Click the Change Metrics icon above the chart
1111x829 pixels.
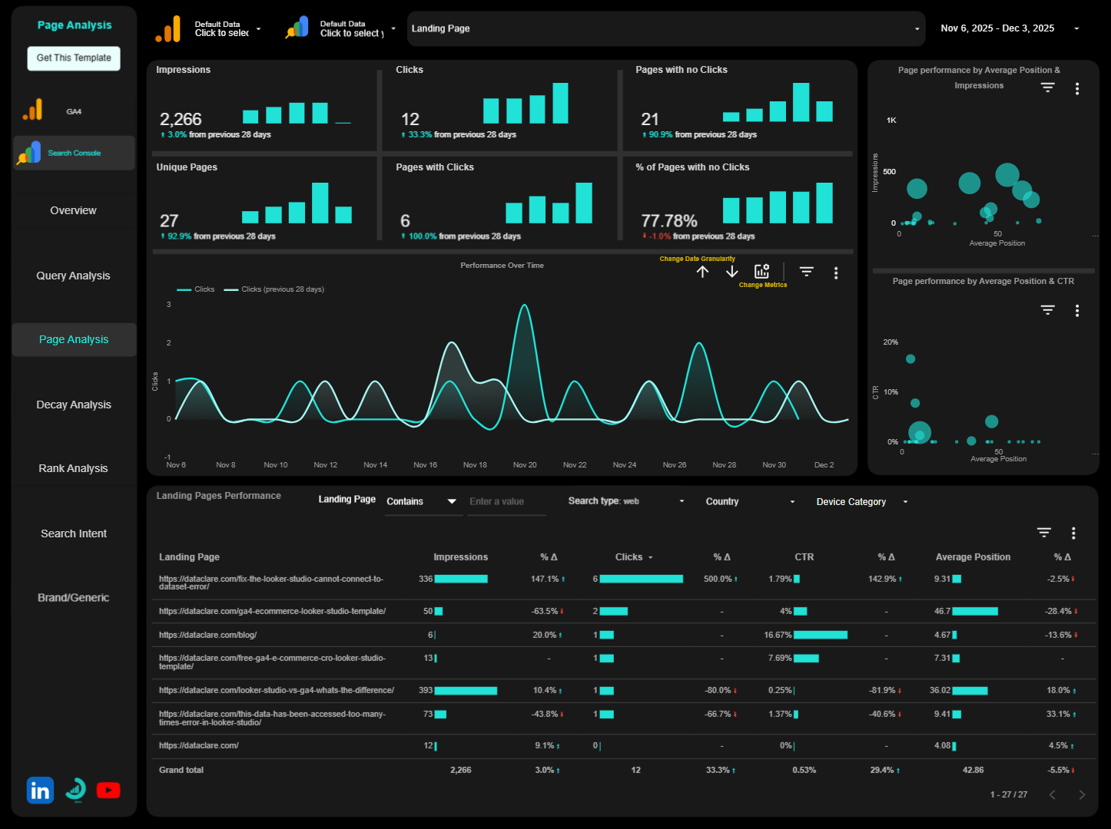(761, 270)
